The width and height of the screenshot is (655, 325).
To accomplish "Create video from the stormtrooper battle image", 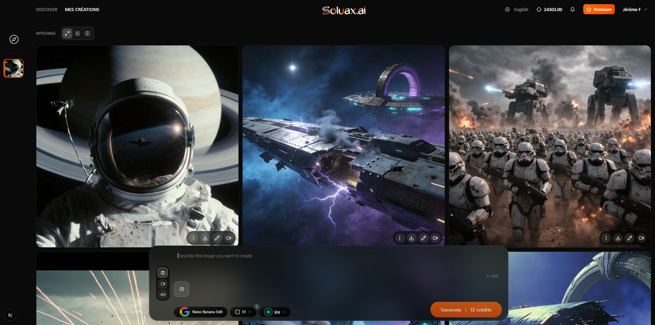I will (x=641, y=238).
